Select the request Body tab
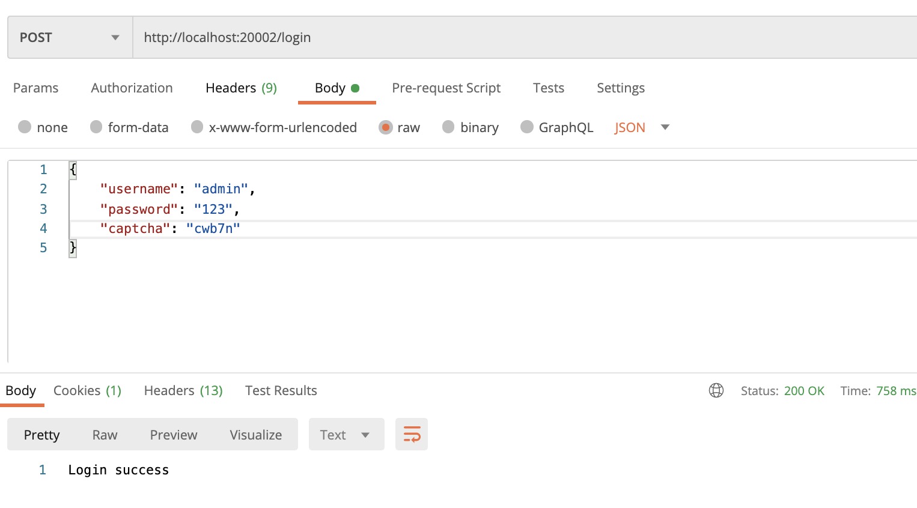This screenshot has width=917, height=508. pos(337,88)
